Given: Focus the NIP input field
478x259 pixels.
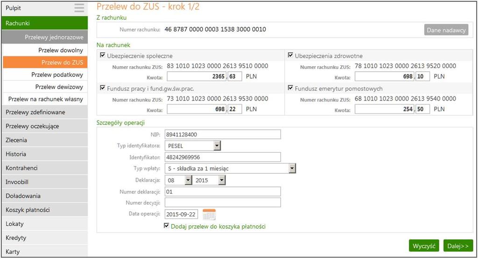Looking at the screenshot, I should pyautogui.click(x=223, y=135).
